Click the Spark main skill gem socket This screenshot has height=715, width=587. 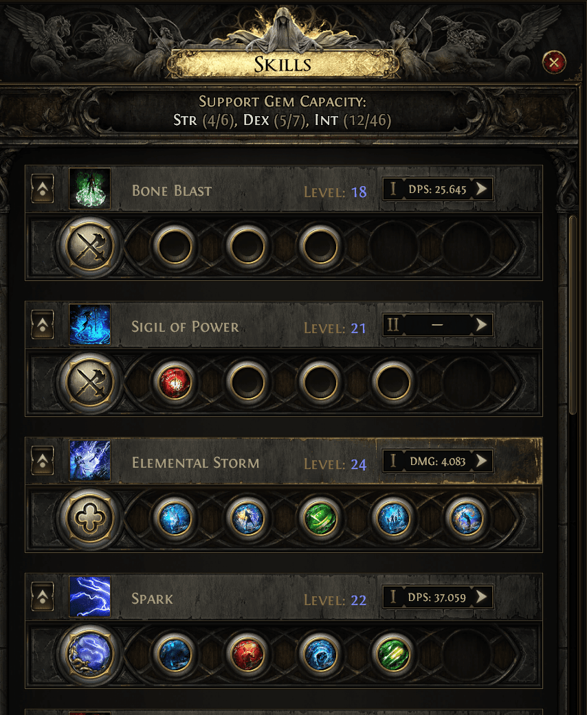click(x=91, y=653)
